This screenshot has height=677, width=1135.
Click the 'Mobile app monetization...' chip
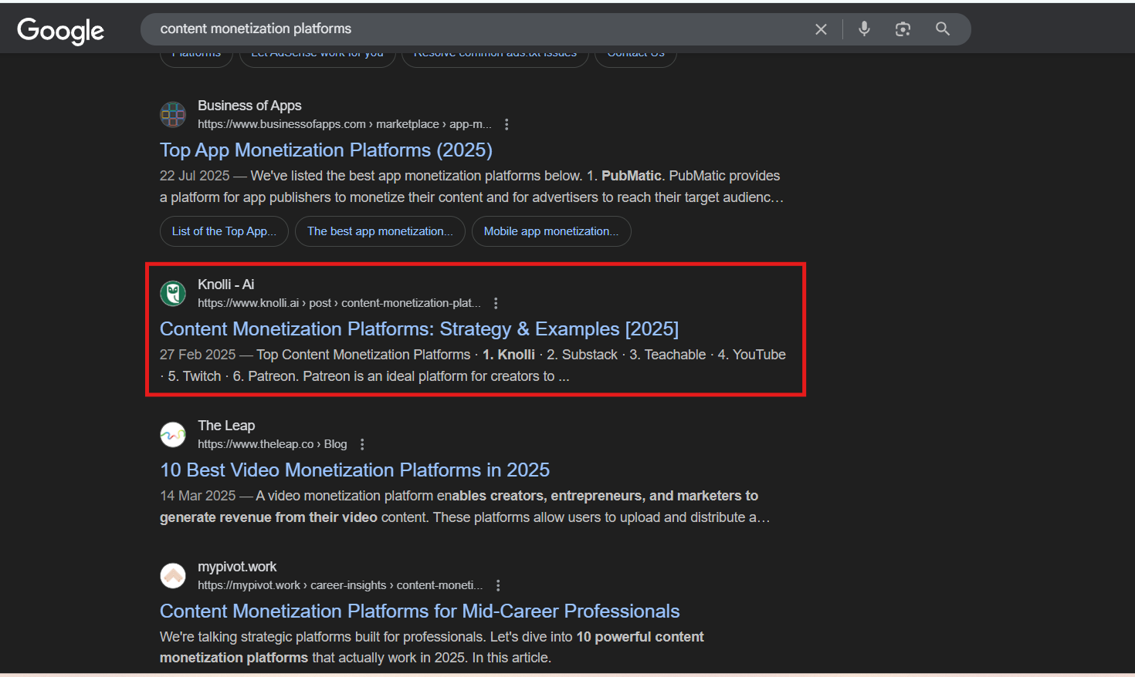click(x=551, y=231)
